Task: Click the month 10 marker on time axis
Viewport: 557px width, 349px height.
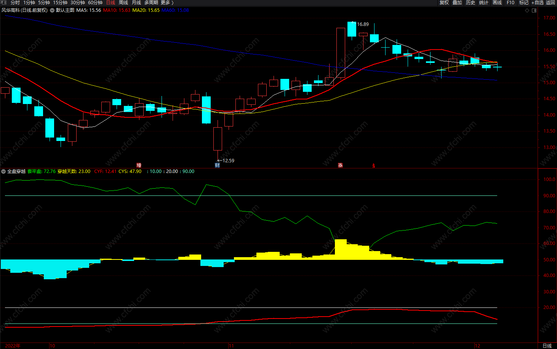Action: point(52,346)
